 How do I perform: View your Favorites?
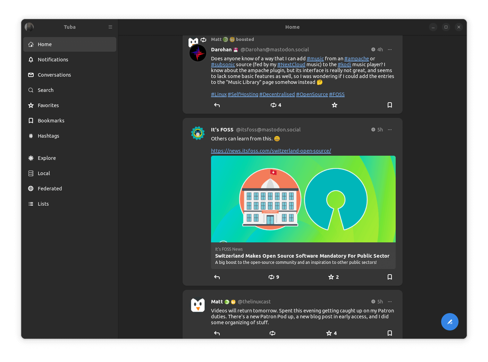(48, 105)
